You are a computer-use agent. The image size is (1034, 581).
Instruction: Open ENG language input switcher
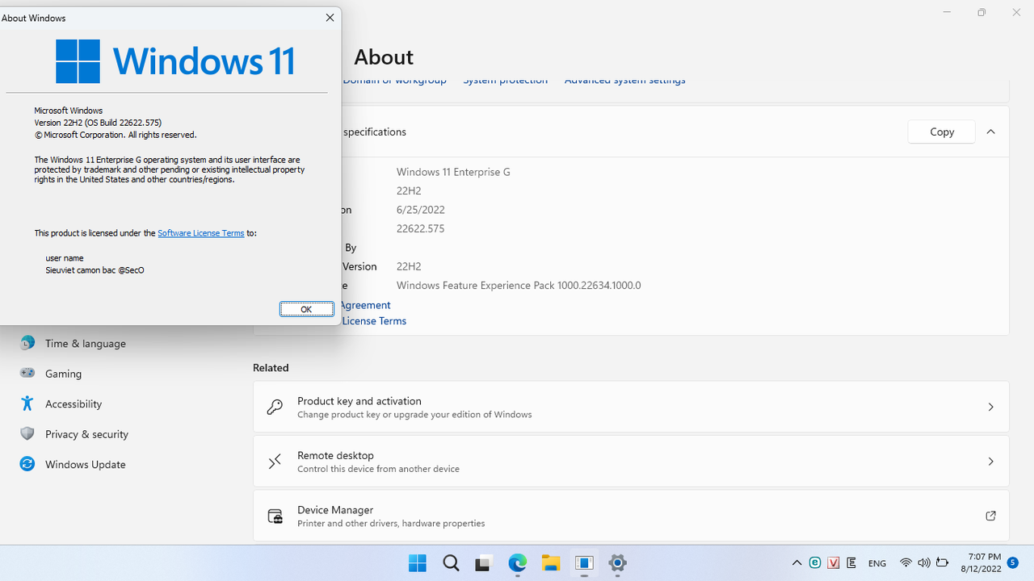(877, 563)
